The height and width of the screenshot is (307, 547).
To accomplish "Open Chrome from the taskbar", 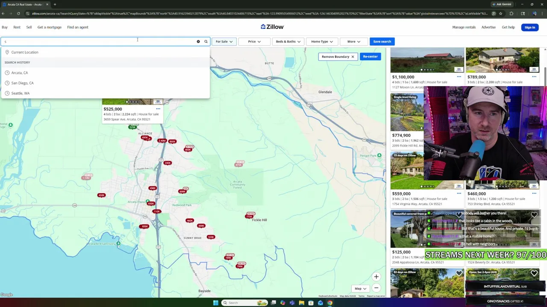I will (330, 303).
